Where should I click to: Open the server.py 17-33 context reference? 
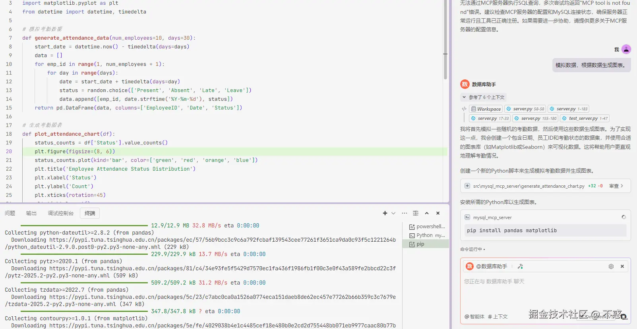490,118
